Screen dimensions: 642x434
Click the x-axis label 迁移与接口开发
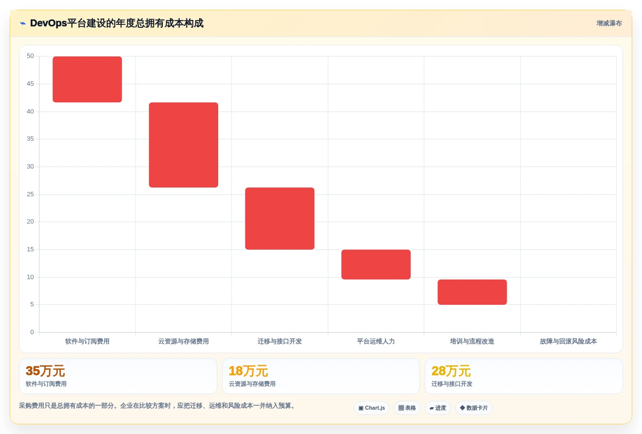point(280,341)
